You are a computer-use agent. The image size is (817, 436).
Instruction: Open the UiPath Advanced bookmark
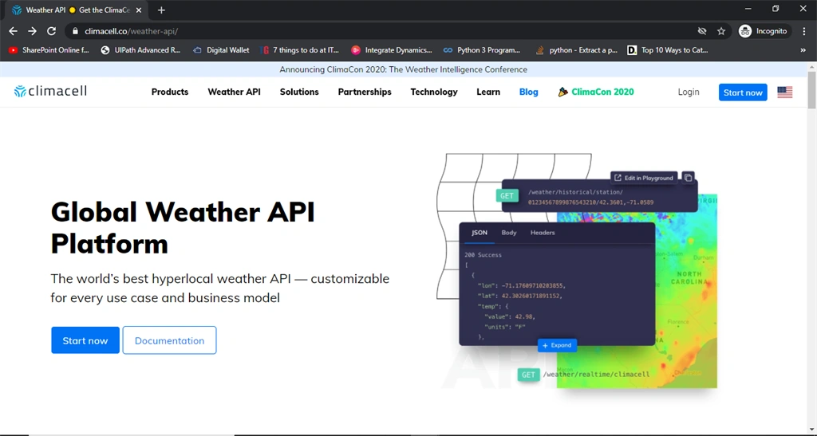click(x=140, y=50)
